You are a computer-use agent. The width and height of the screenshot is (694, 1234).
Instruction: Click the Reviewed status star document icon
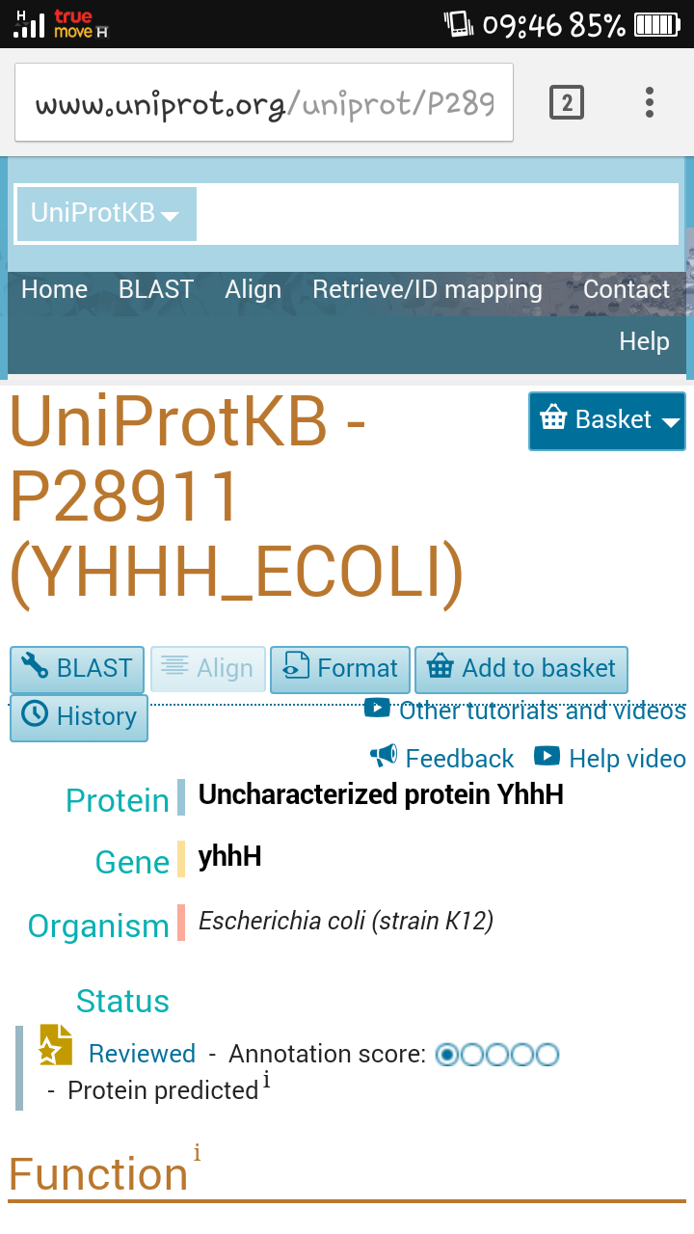pyautogui.click(x=56, y=1045)
